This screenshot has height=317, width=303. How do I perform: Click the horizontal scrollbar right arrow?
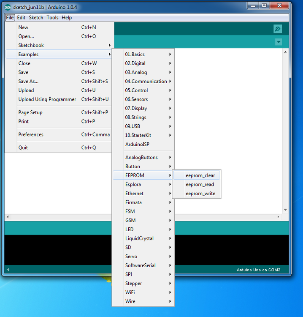pyautogui.click(x=279, y=217)
